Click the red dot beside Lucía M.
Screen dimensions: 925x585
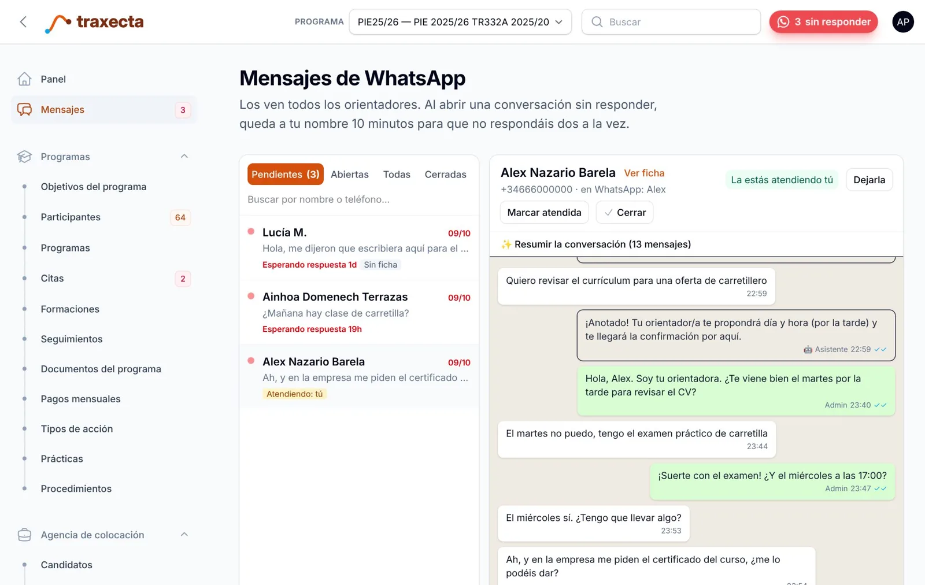point(251,232)
